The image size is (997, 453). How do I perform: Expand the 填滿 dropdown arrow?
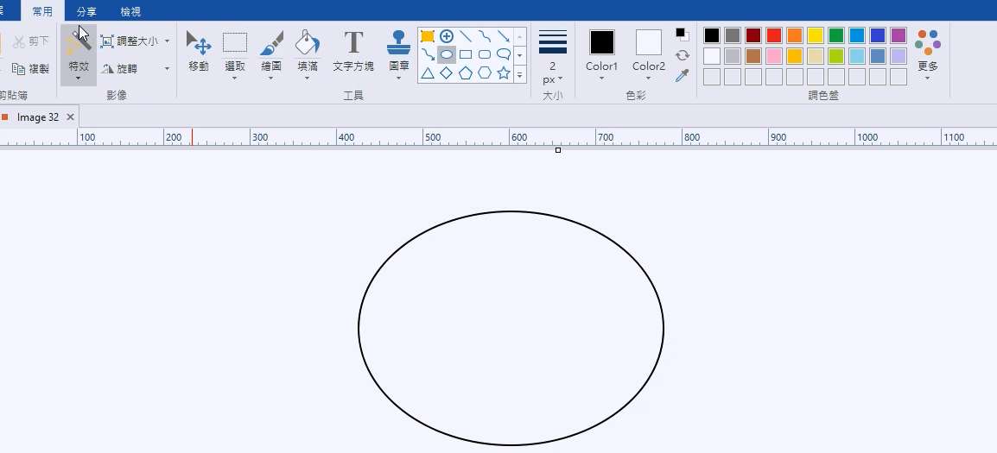307,79
